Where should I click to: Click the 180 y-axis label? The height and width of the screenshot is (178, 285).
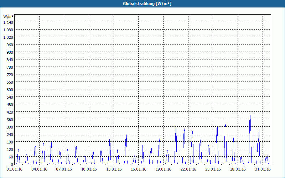pos(10,142)
